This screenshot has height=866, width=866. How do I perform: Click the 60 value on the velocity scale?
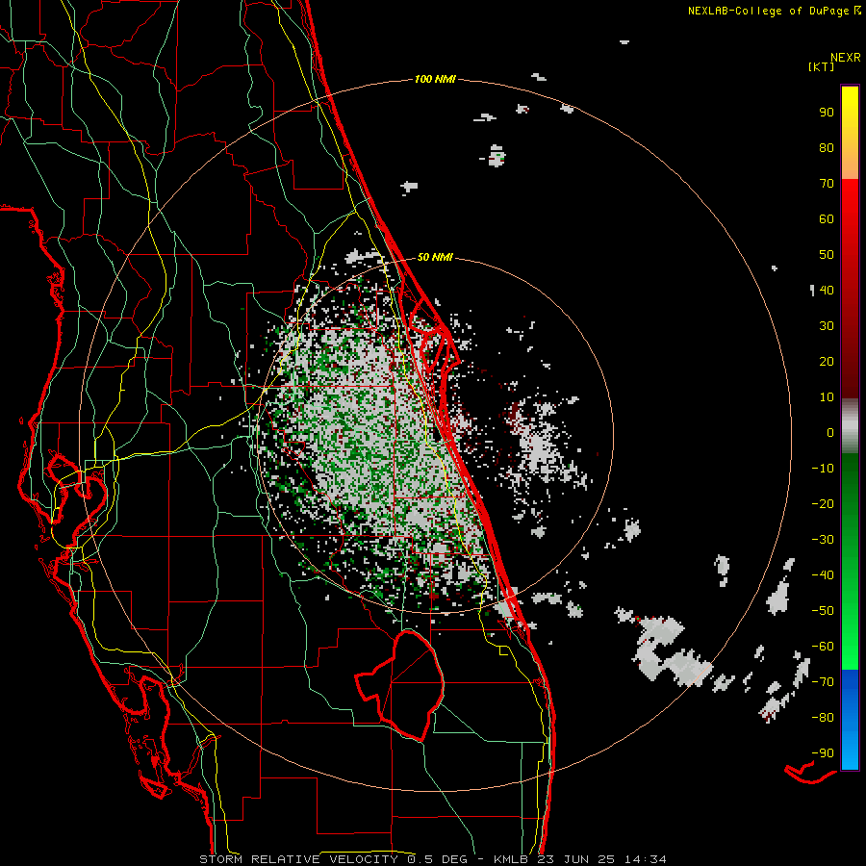(827, 219)
